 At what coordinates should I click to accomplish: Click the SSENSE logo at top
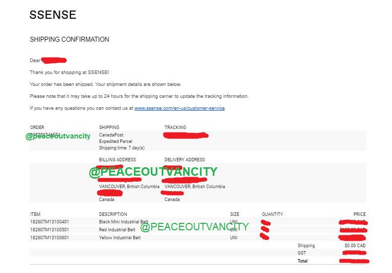tap(53, 15)
